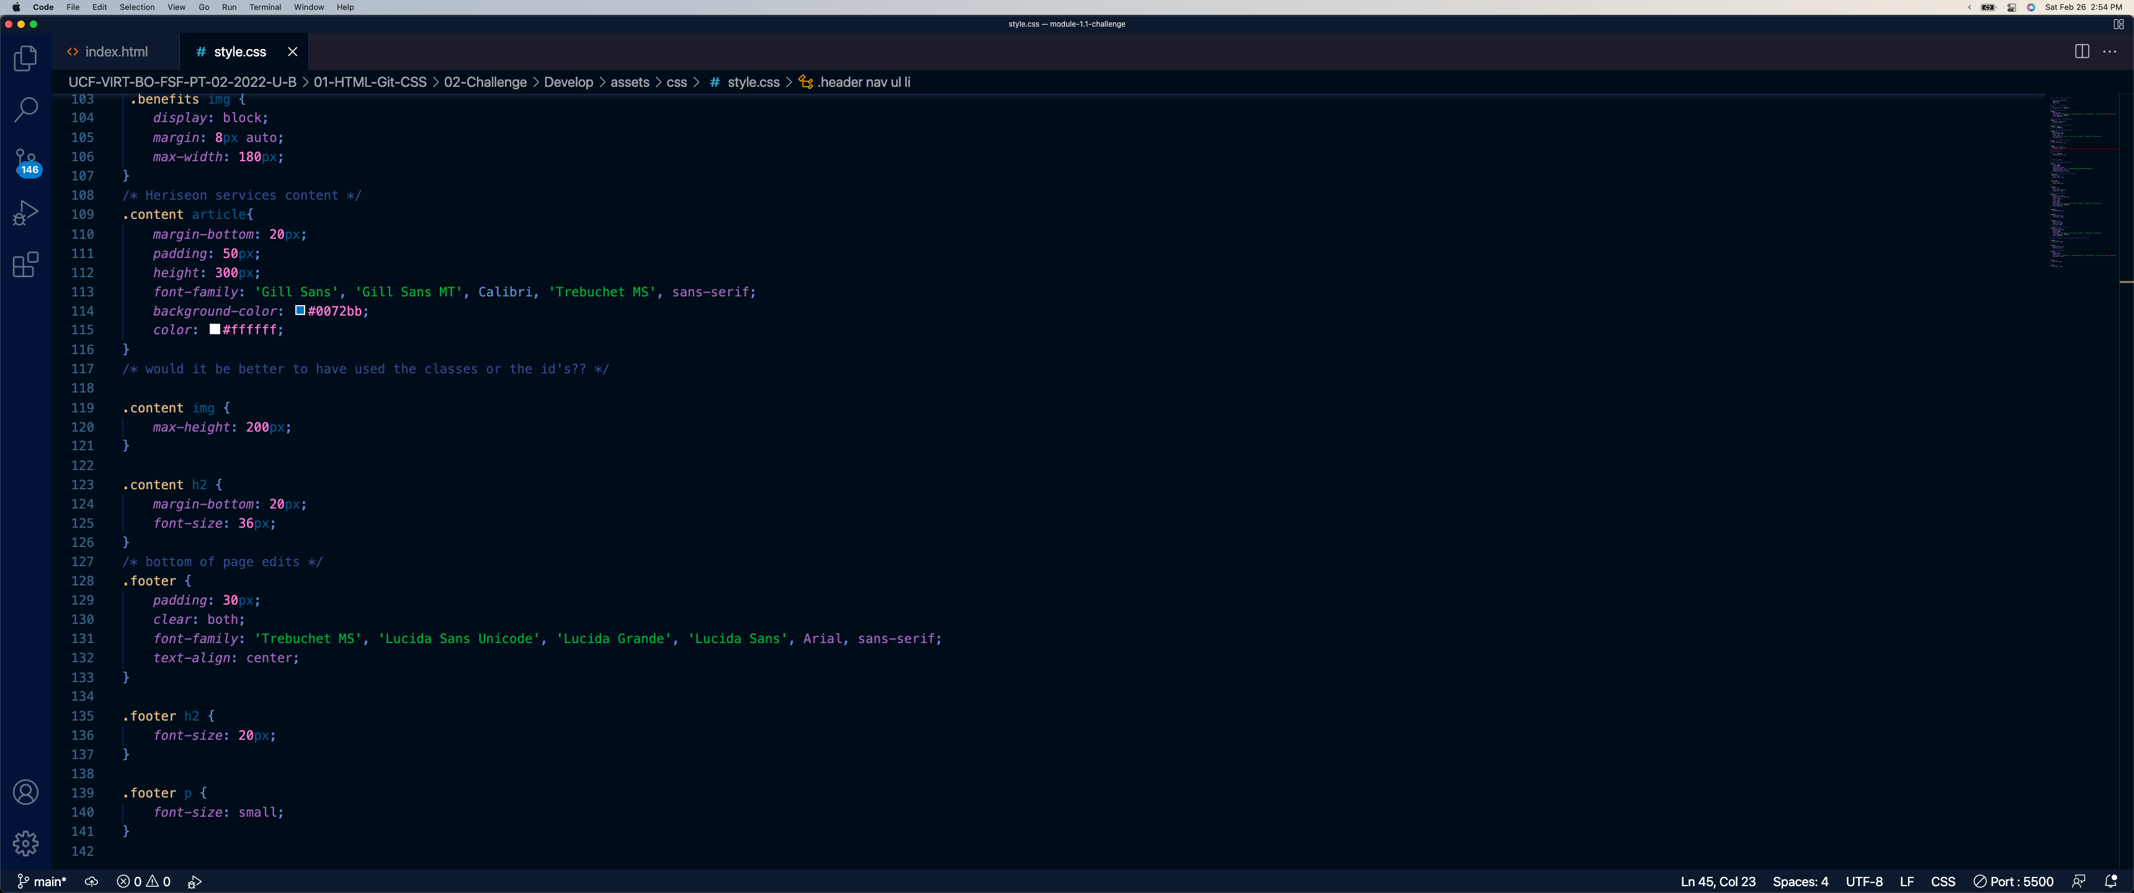Open the Terminal menu
Viewport: 2134px width, 893px height.
pyautogui.click(x=265, y=7)
